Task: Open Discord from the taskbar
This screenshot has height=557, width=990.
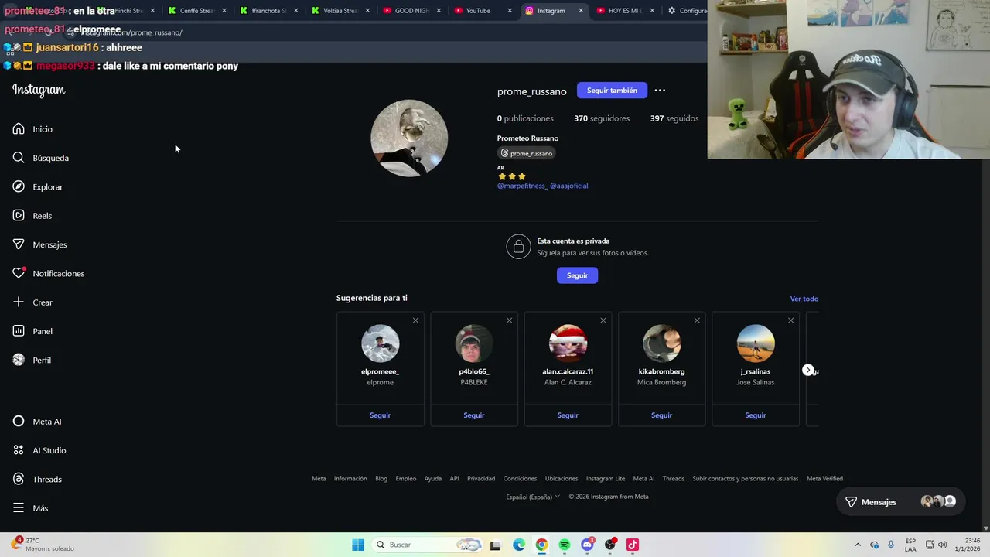Action: tap(587, 545)
